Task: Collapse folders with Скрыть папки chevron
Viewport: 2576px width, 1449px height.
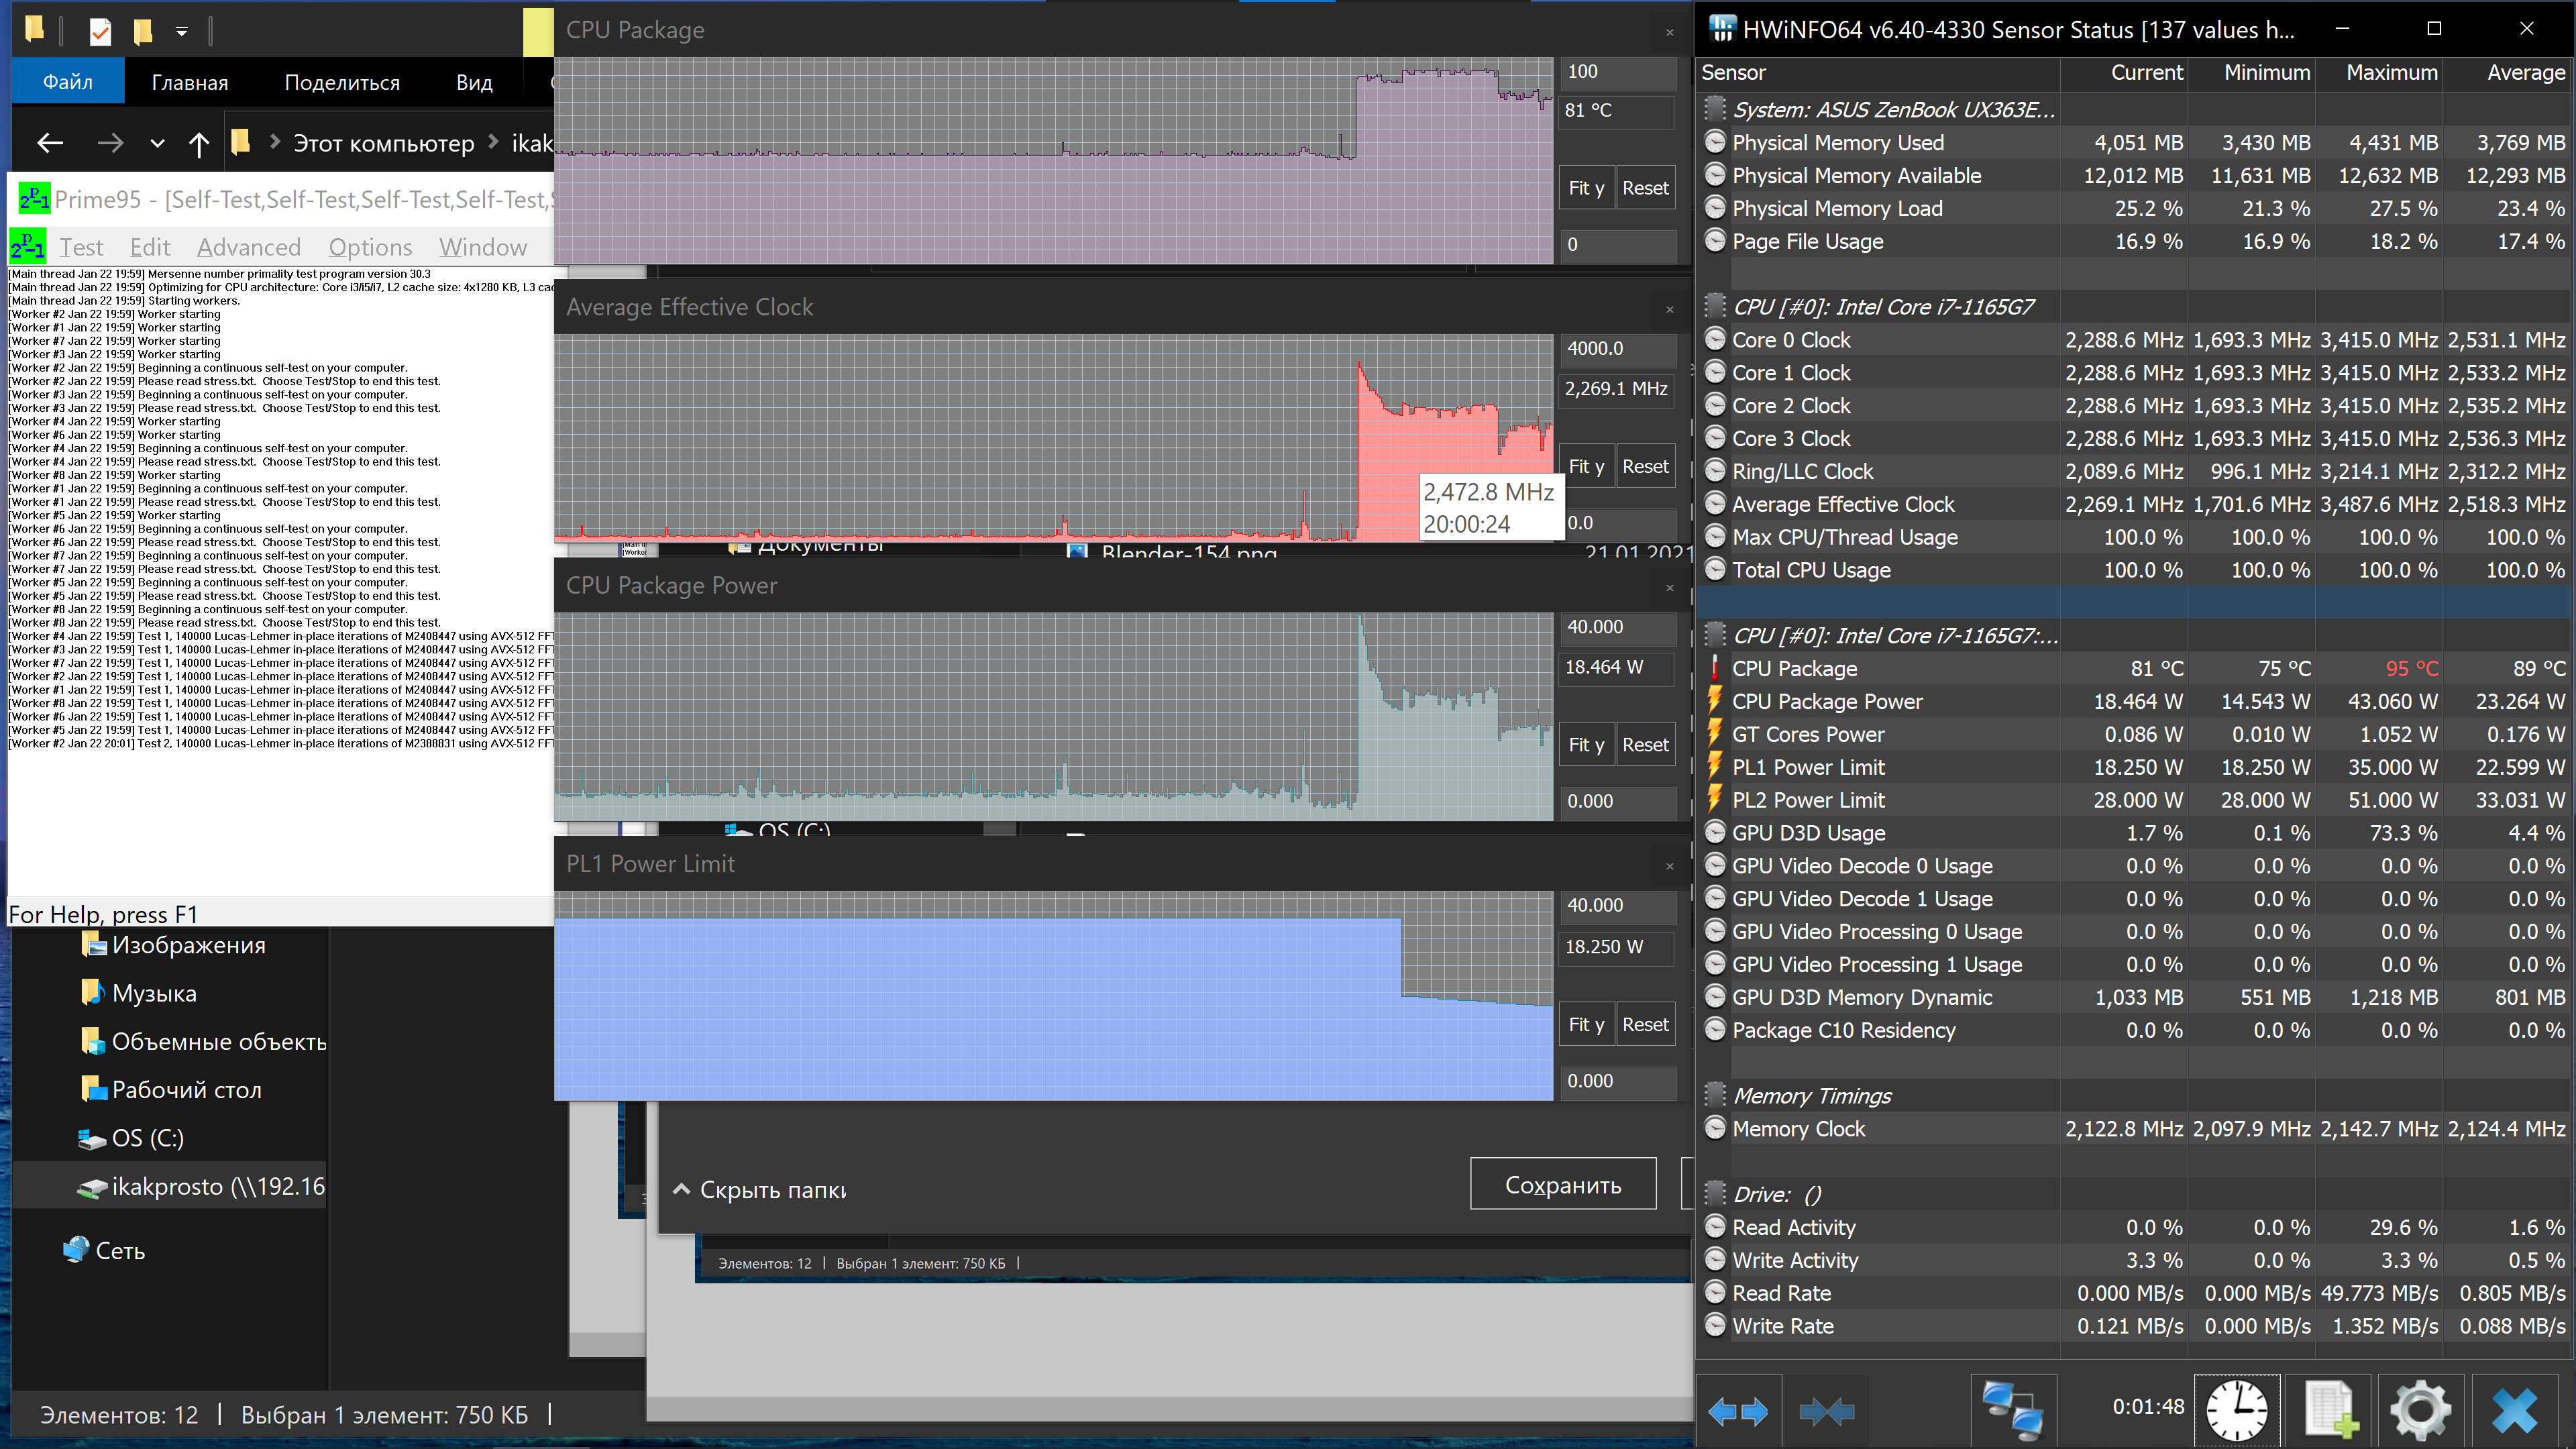Action: [681, 1189]
